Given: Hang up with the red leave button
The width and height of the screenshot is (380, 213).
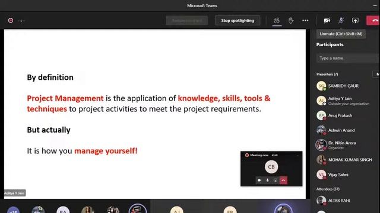Looking at the screenshot, I should 373,21.
